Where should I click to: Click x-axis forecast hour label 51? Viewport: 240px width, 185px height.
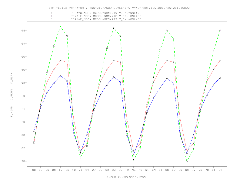click(147, 170)
